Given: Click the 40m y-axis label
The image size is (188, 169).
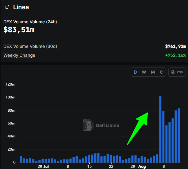Looking at the screenshot, I should (11, 136).
